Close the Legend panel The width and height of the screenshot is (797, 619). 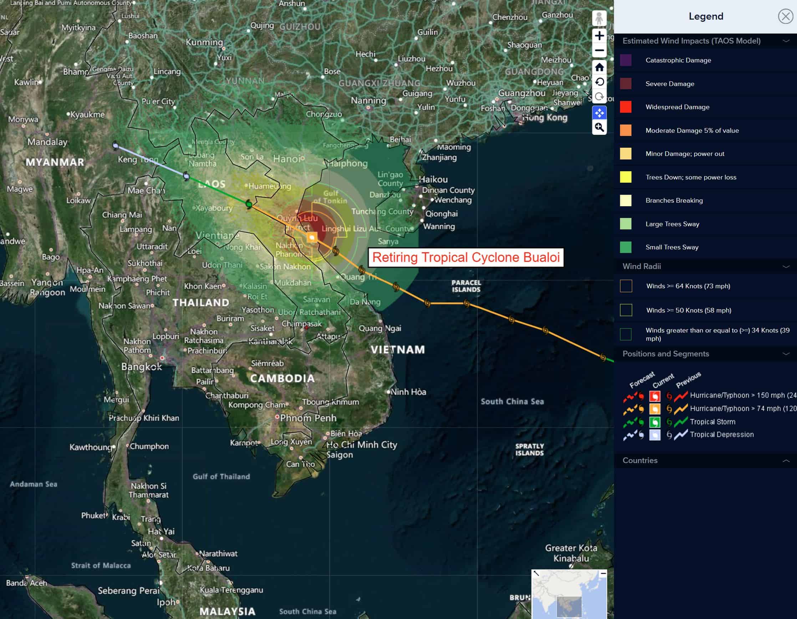[785, 16]
